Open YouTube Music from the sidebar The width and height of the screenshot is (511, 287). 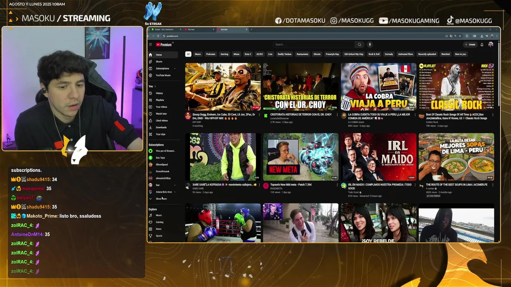pos(163,75)
